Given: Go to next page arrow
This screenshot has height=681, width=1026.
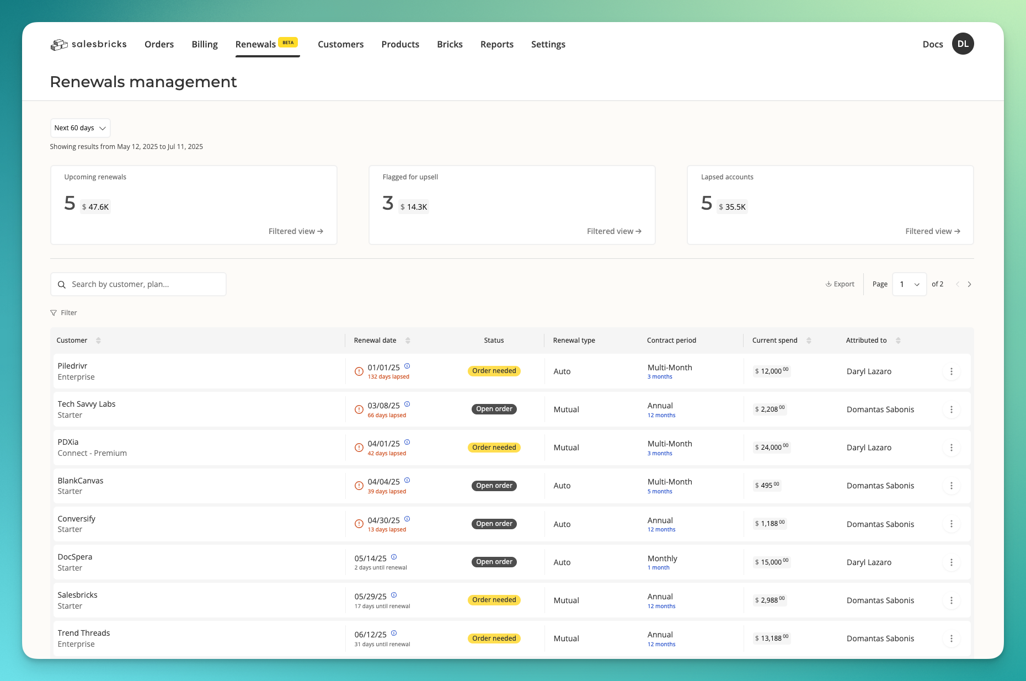Looking at the screenshot, I should coord(969,284).
